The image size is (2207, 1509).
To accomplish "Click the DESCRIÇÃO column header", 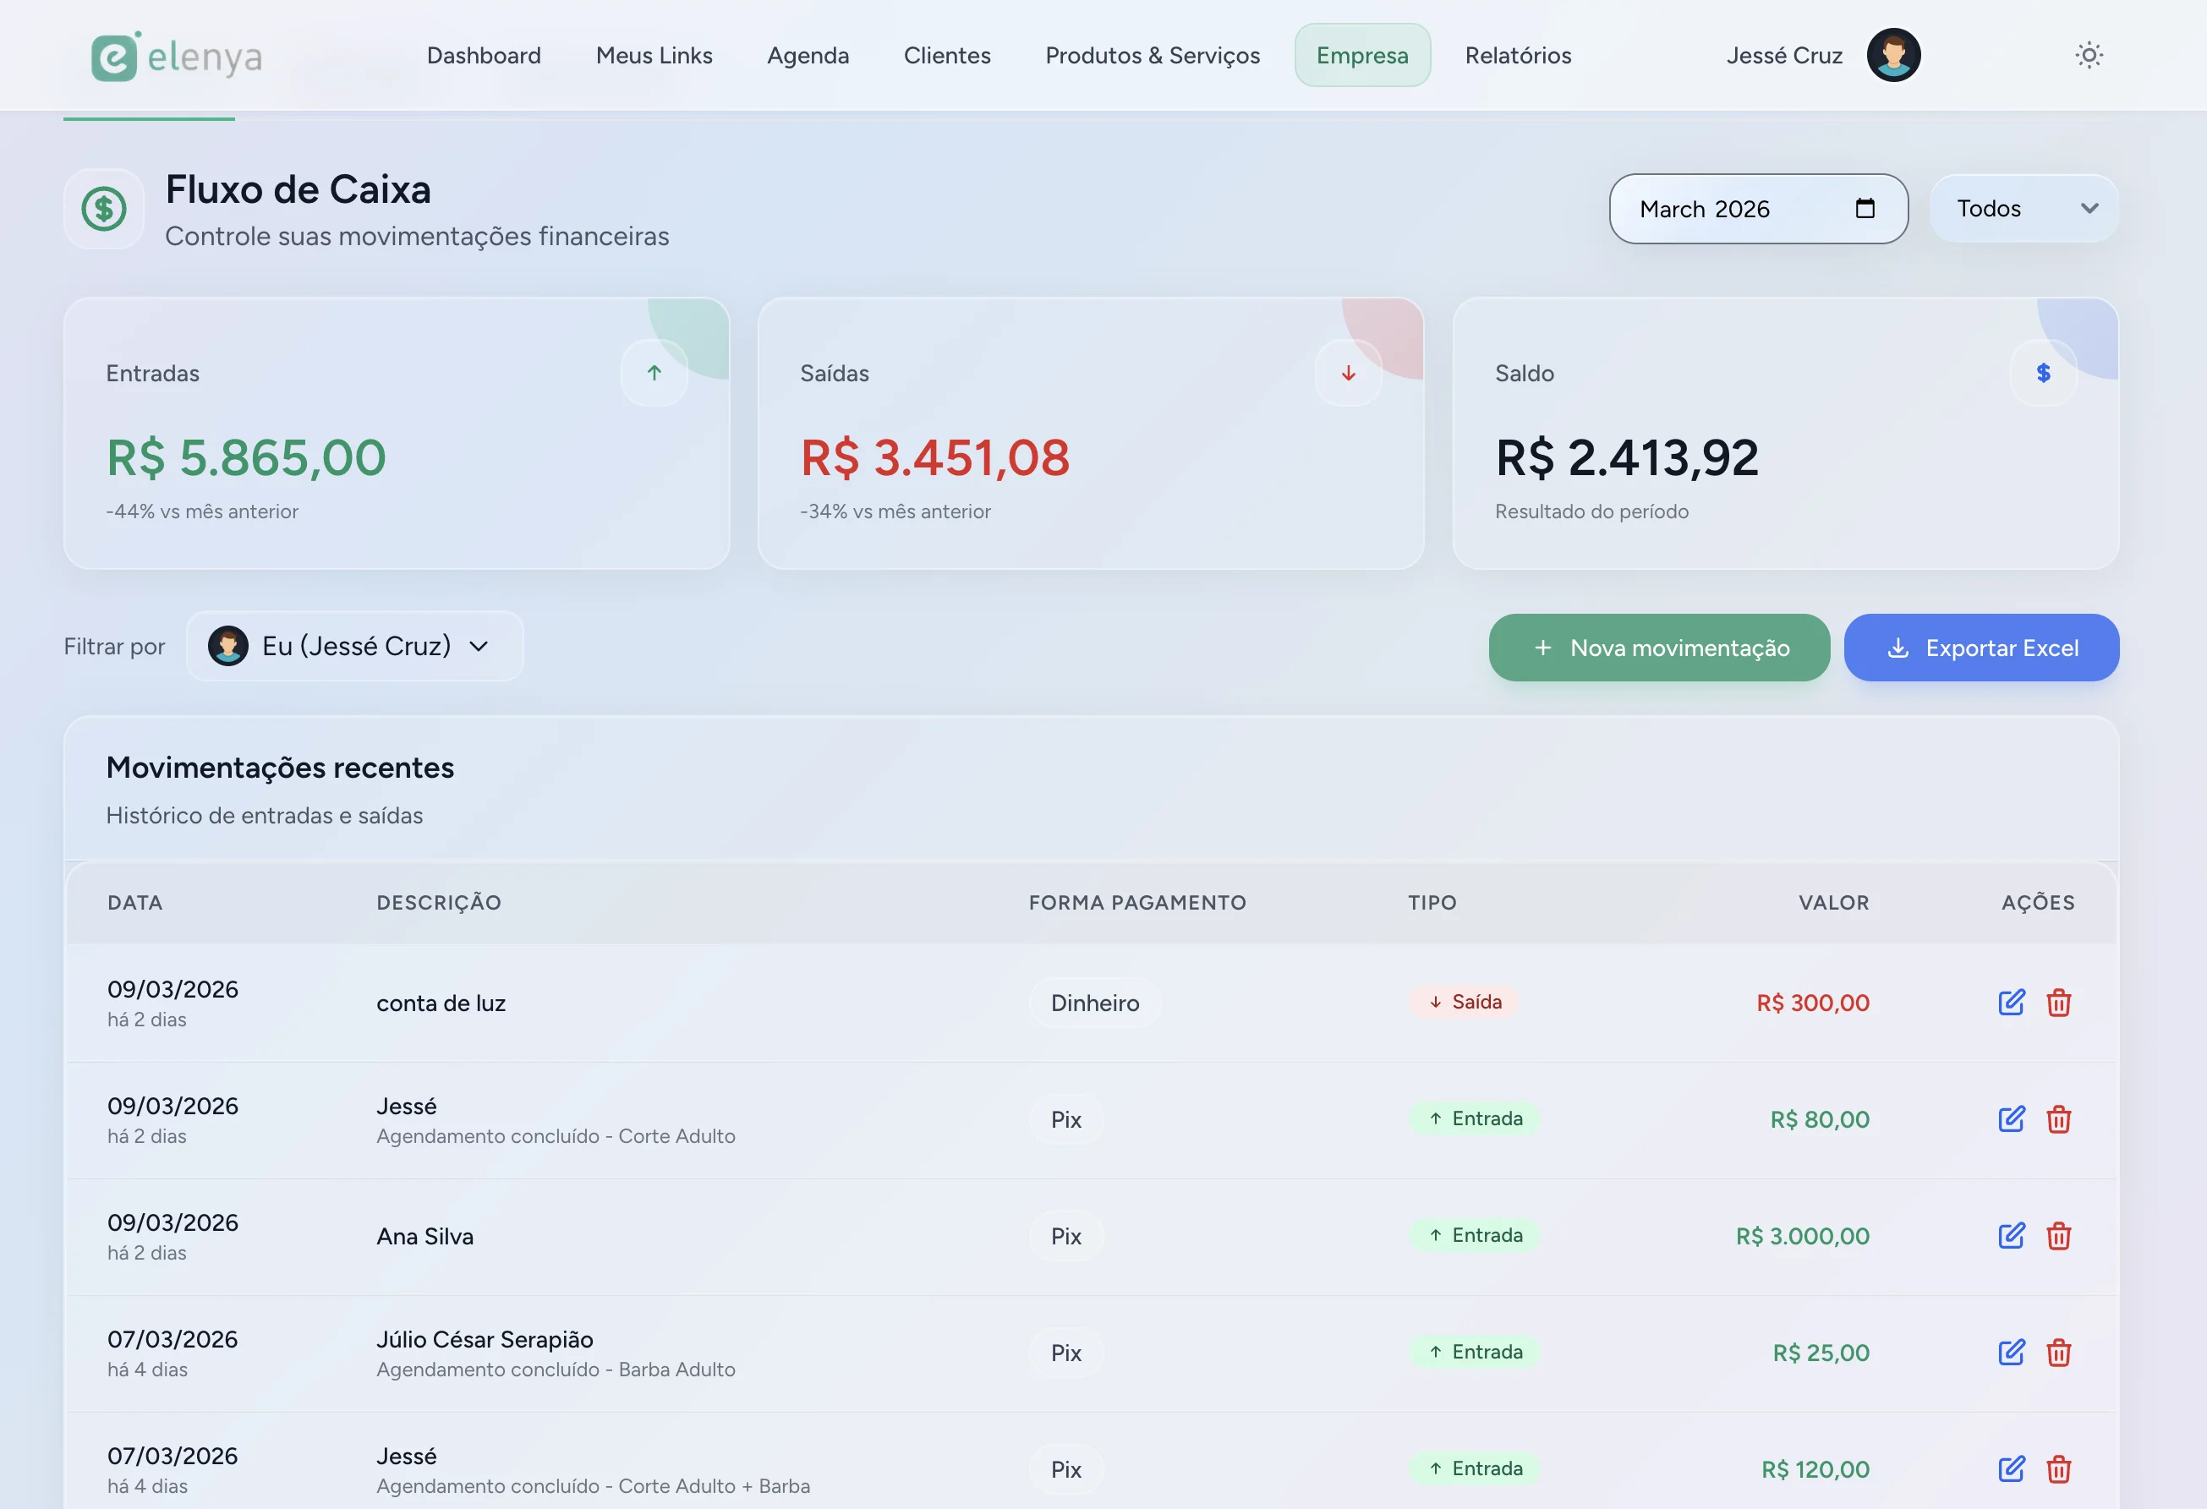I will (x=439, y=902).
